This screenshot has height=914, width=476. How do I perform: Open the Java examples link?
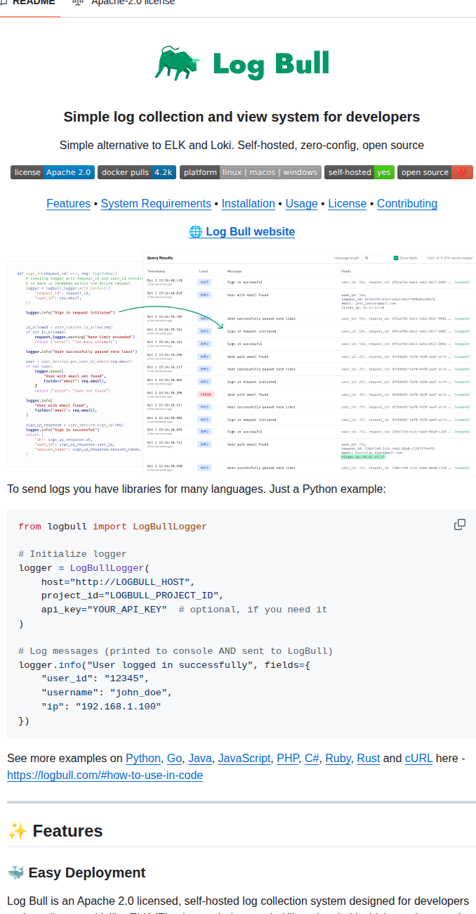(200, 759)
